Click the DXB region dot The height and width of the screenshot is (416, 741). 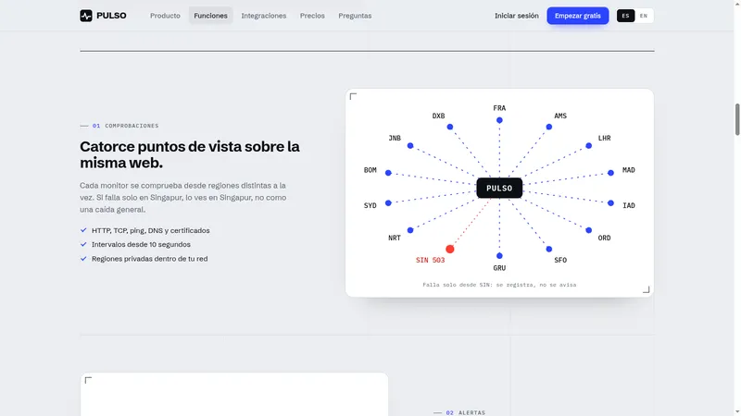(x=450, y=127)
